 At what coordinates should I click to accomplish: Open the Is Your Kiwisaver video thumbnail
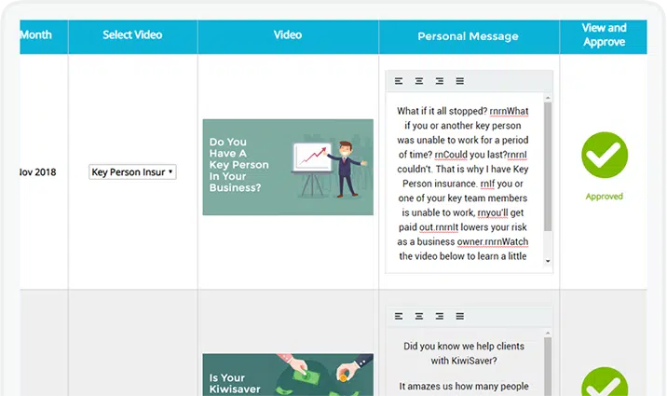pos(288,375)
